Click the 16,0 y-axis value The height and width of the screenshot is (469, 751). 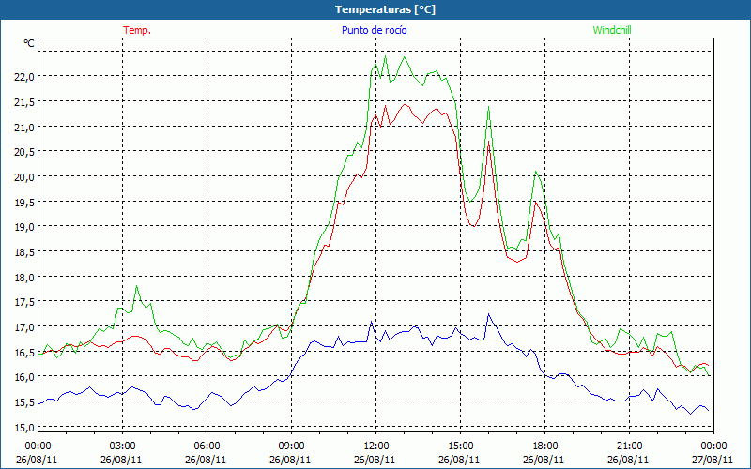(x=23, y=377)
